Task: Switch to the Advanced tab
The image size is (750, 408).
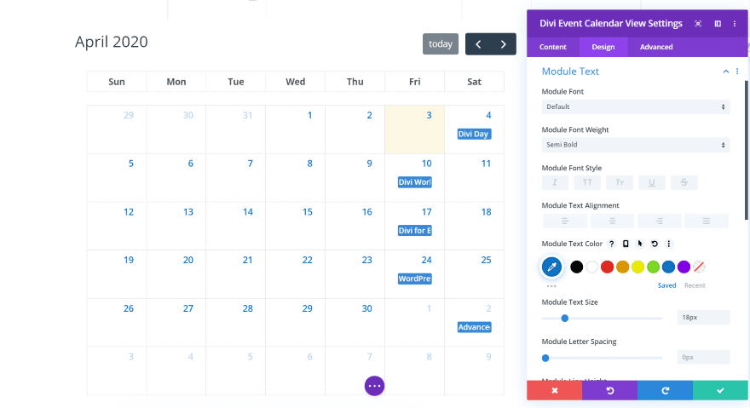Action: (x=656, y=47)
